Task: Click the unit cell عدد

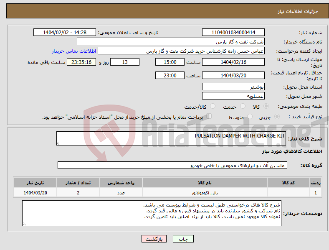Action: coord(121,193)
